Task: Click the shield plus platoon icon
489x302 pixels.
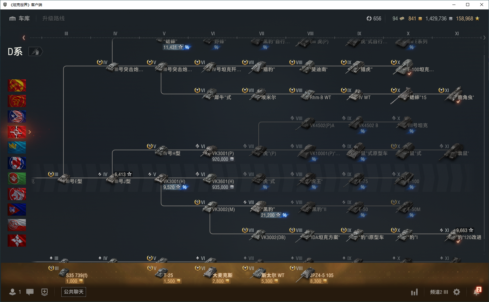Action: [x=45, y=292]
